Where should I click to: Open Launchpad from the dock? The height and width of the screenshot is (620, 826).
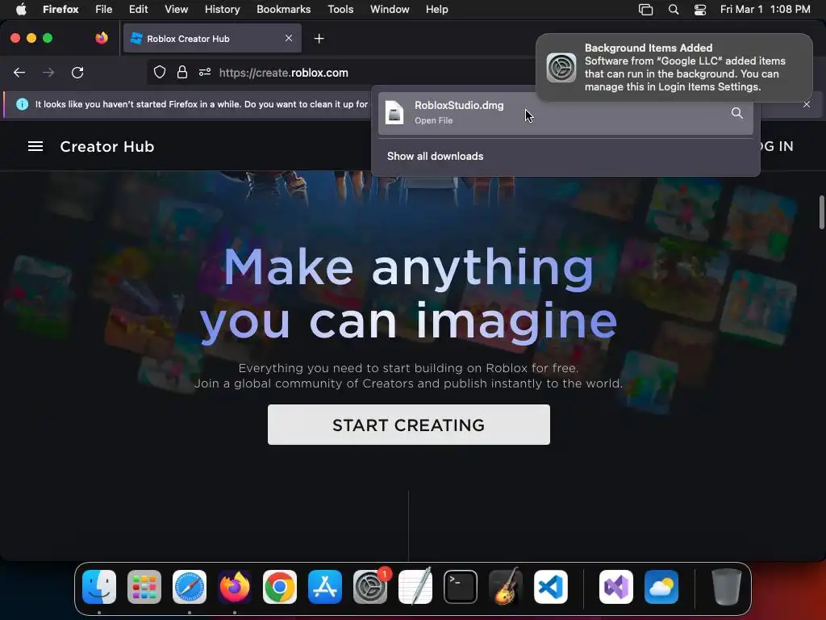(144, 586)
